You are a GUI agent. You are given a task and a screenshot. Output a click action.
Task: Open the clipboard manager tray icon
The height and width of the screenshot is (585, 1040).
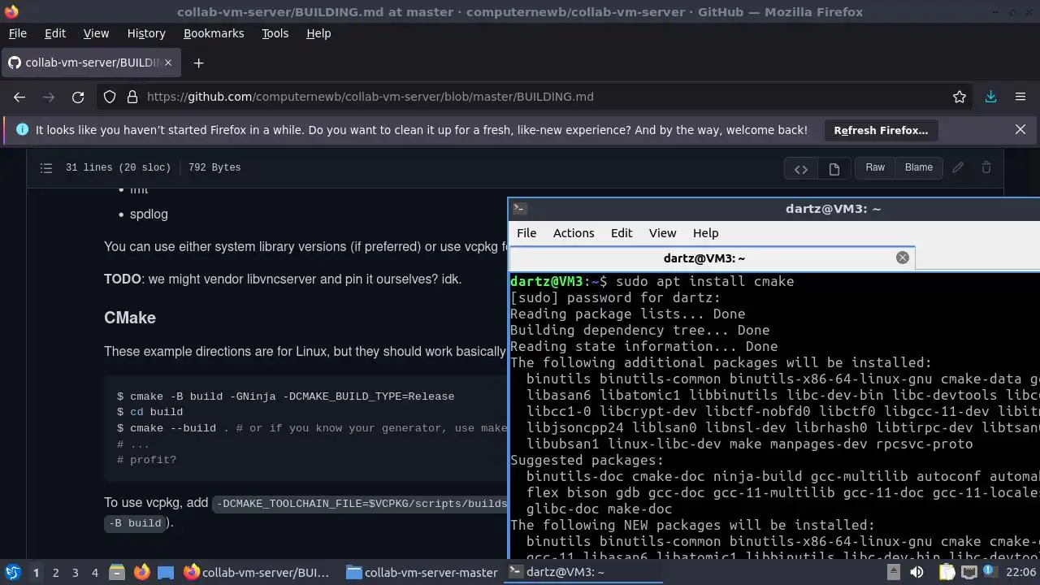946,572
